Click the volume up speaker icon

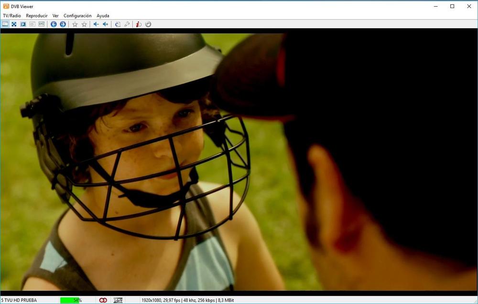(x=106, y=24)
